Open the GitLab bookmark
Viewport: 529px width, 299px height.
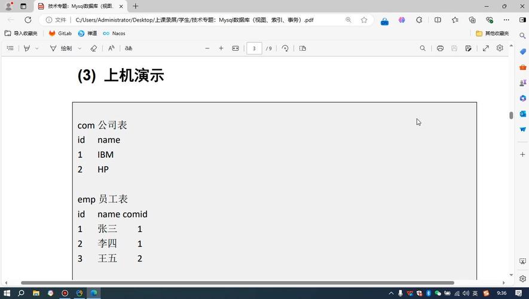[60, 33]
